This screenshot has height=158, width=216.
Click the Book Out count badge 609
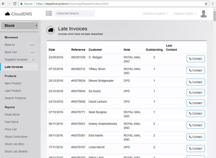point(32,52)
